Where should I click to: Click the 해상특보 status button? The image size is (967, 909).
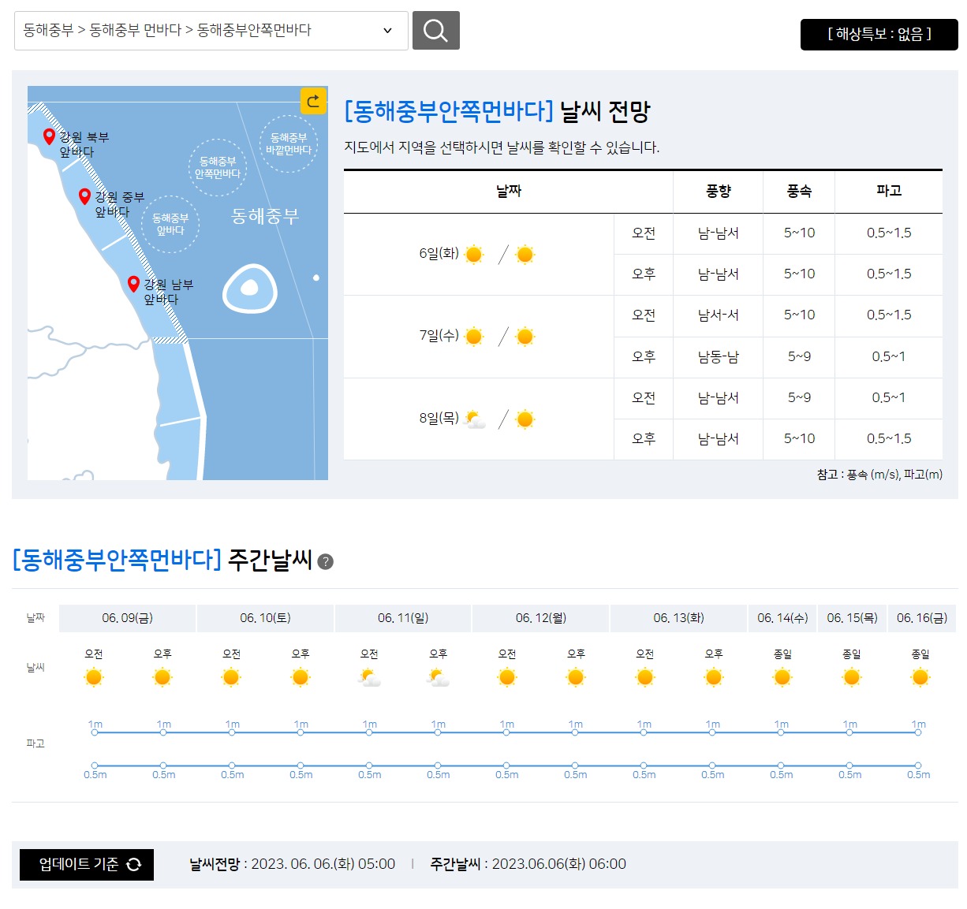[879, 35]
